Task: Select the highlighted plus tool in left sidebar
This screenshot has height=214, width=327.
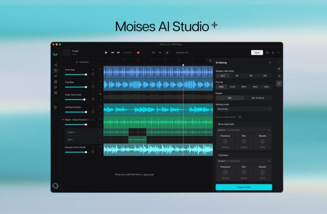Action: 55,70
